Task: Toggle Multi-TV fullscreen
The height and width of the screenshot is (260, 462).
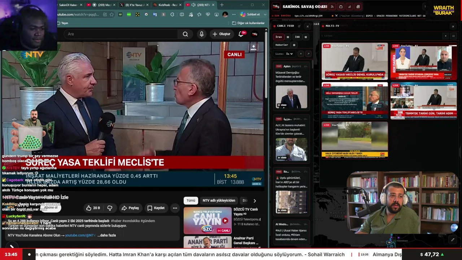Action: point(454,36)
